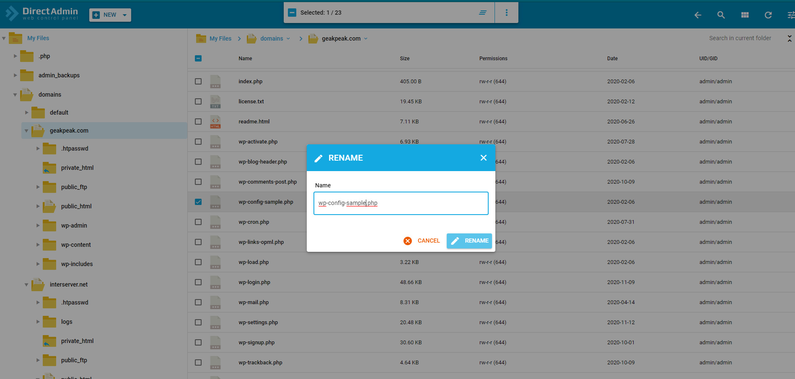
Task: Switch to grid view icon
Action: [x=745, y=15]
